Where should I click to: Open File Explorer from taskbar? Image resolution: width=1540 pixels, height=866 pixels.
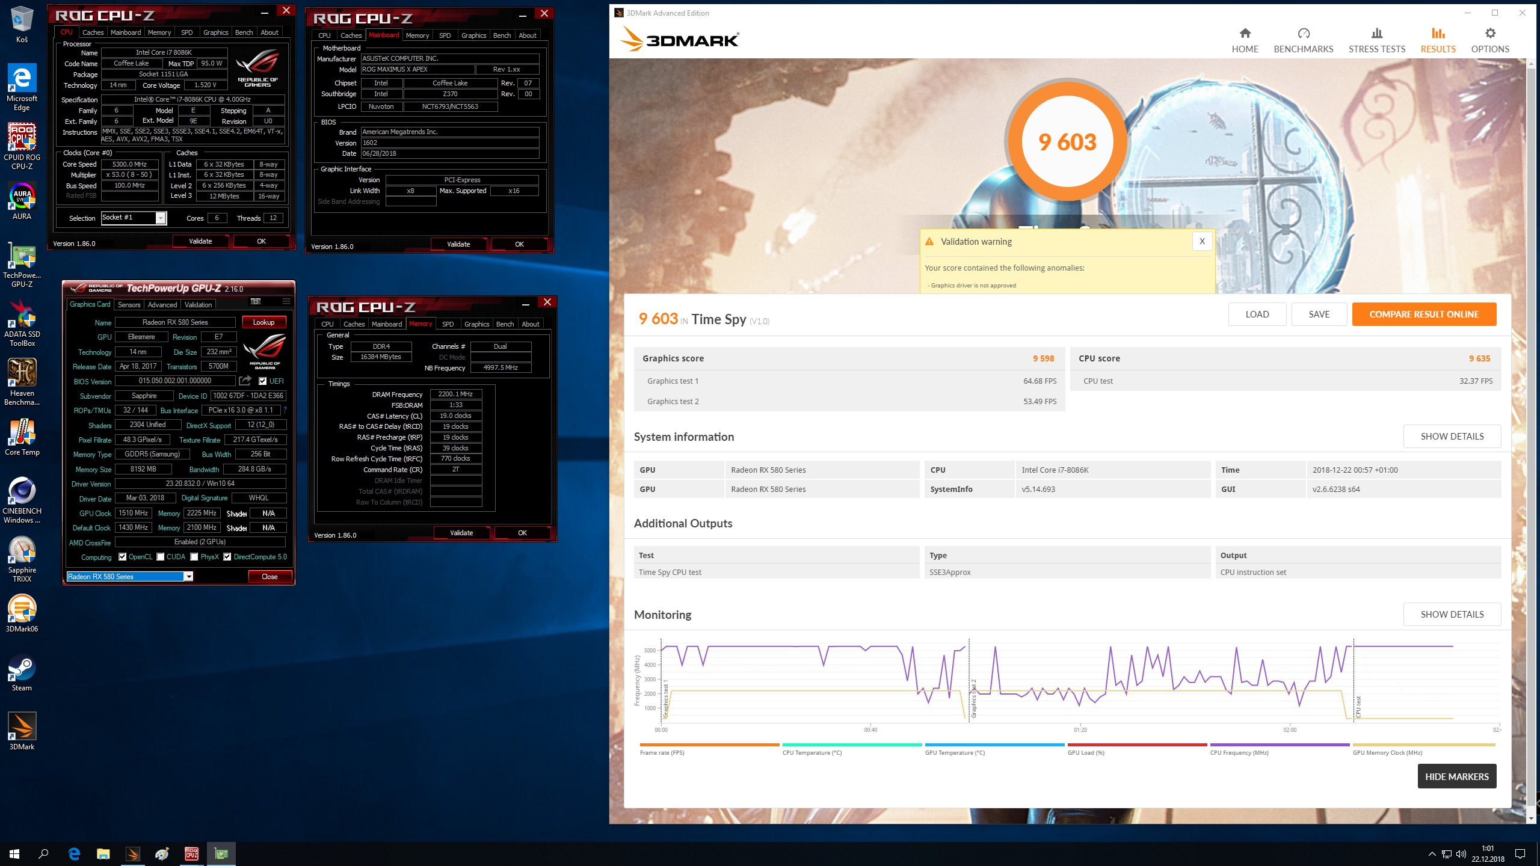point(103,853)
